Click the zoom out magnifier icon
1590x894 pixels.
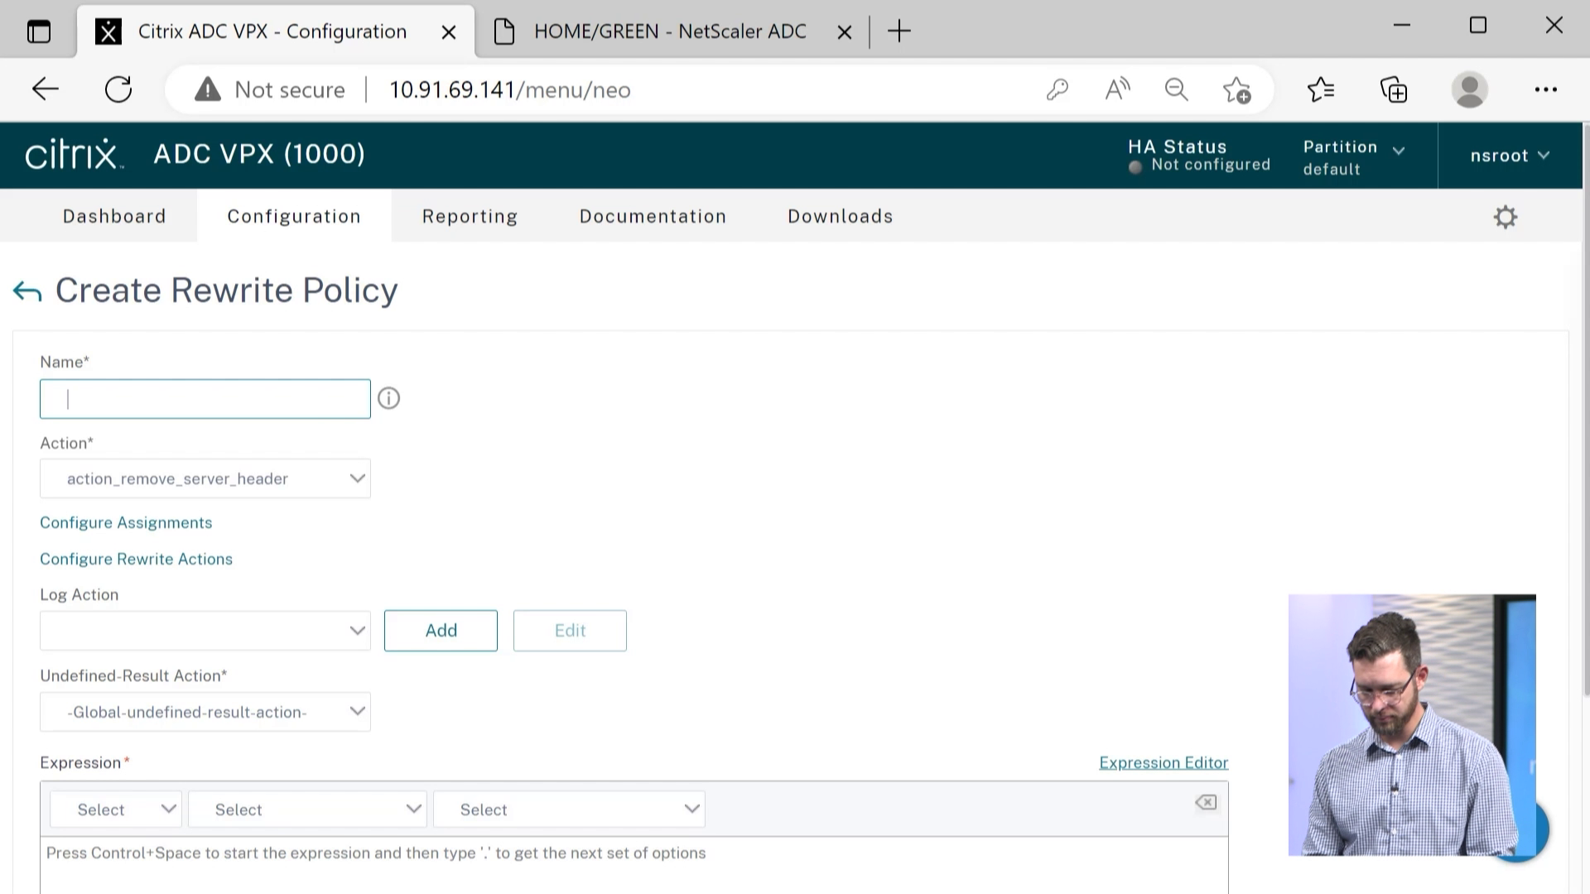click(1176, 89)
